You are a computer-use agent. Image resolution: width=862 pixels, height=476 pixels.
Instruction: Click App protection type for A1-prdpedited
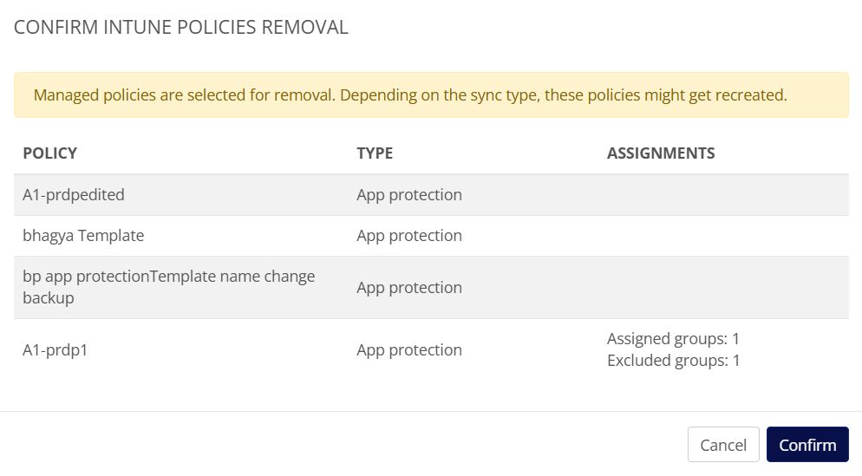click(x=409, y=195)
